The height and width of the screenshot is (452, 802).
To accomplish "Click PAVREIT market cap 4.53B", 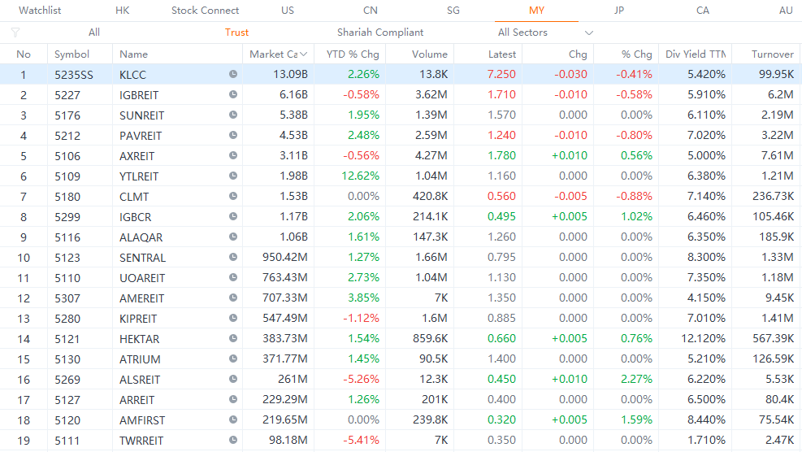I will pyautogui.click(x=293, y=136).
